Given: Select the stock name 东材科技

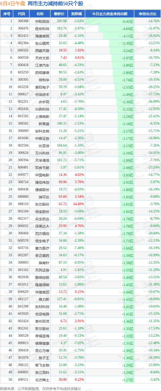Looking at the screenshot, I should click(x=42, y=306).
